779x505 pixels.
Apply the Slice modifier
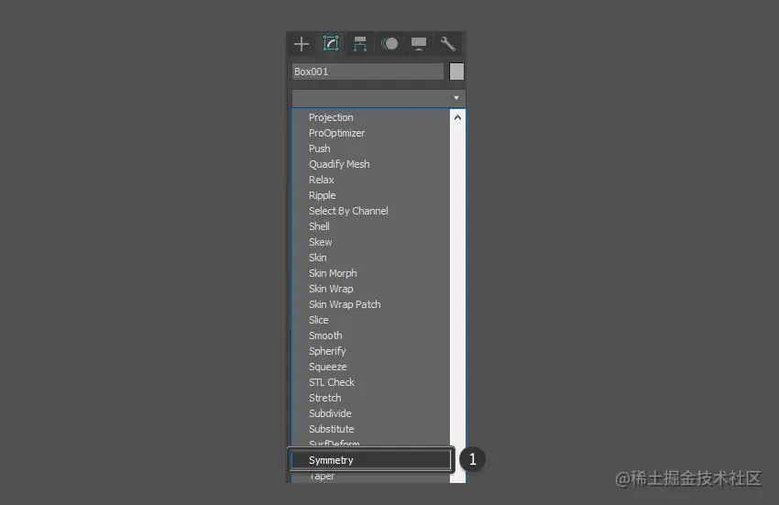coord(318,320)
